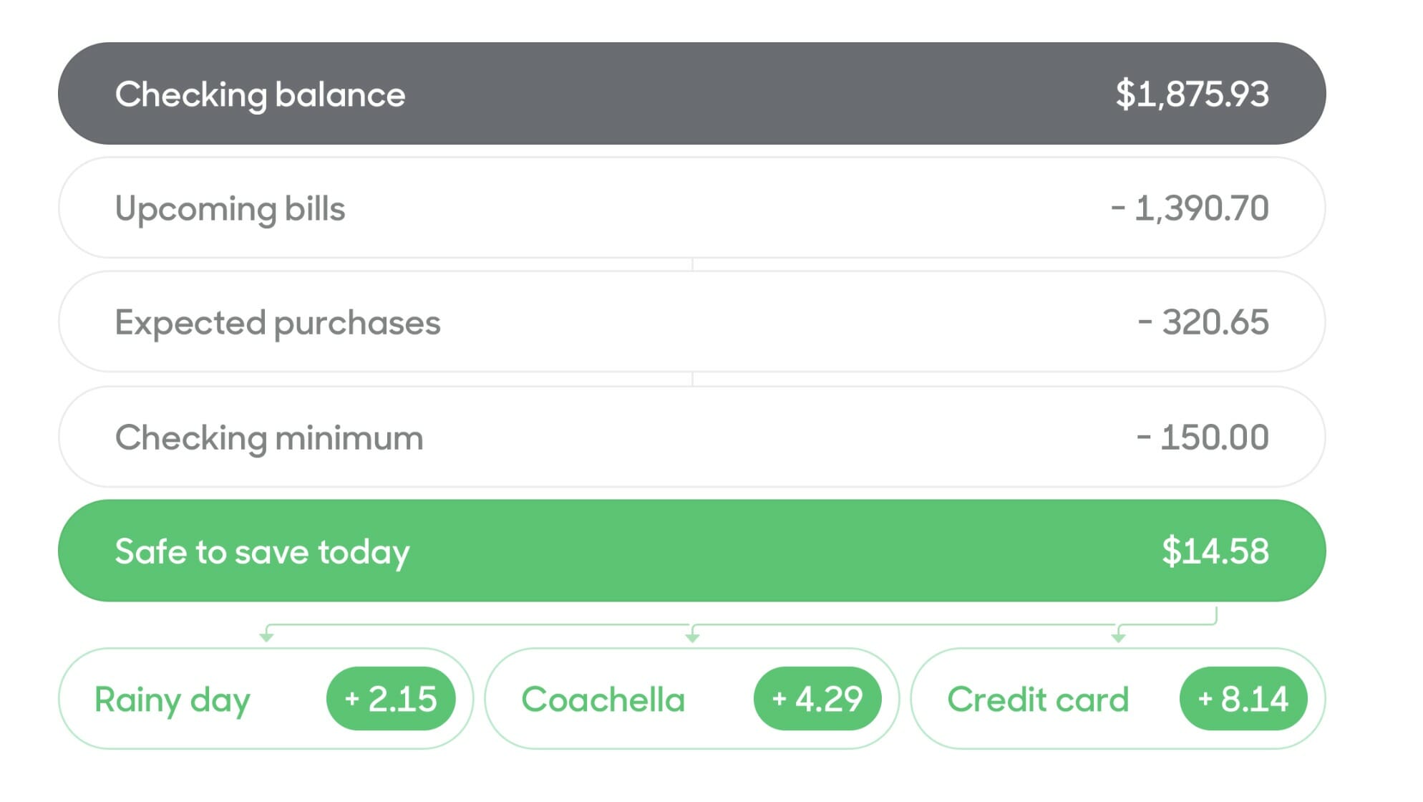The width and height of the screenshot is (1423, 802).
Task: Click the Coachella label text
Action: pyautogui.click(x=603, y=700)
